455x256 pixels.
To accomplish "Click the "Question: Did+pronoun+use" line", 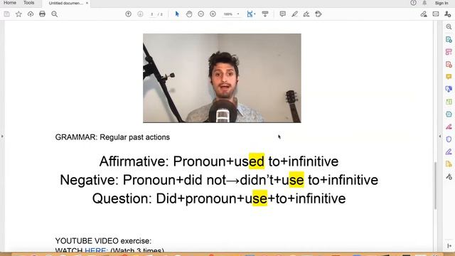I will (x=219, y=198).
